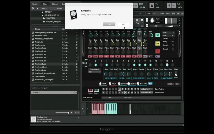
Task: Click the SOUND randomize dice icon
Action: click(119, 84)
